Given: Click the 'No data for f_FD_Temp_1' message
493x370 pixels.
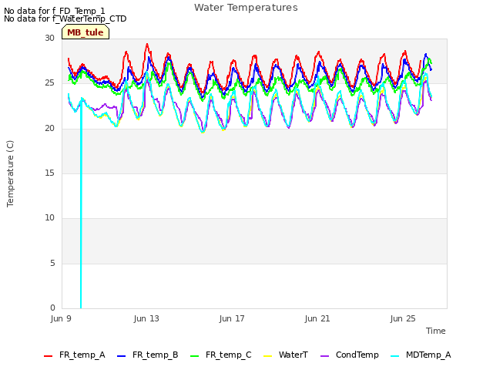Looking at the screenshot, I should 55,11.
